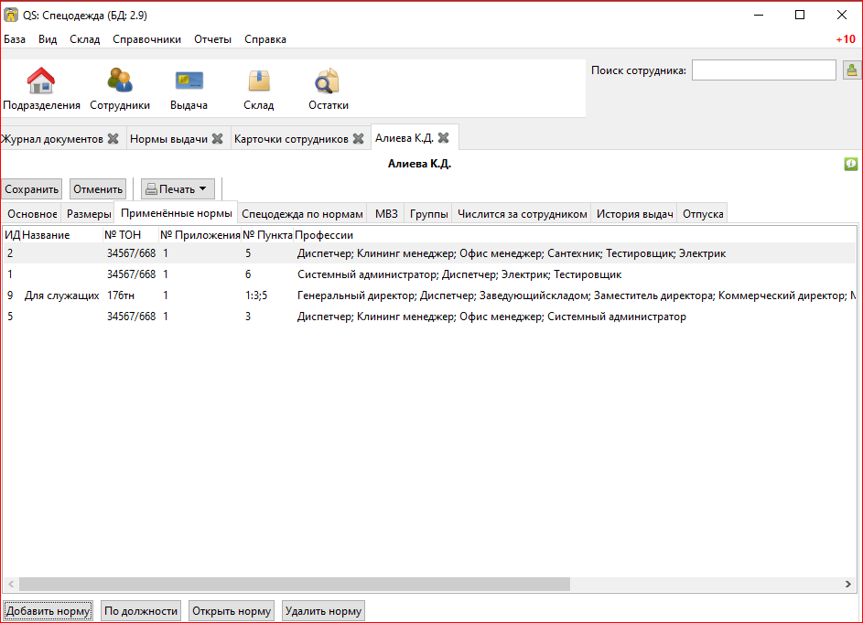863x623 pixels.
Task: Close the Алиева К.Д. tab
Action: [x=443, y=138]
